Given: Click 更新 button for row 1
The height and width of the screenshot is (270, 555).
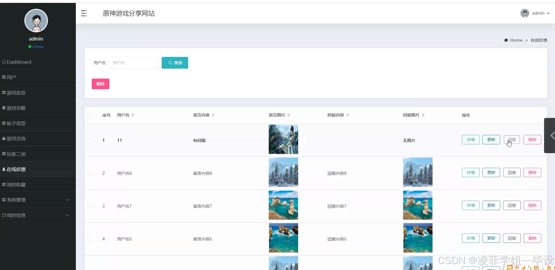Looking at the screenshot, I should pos(491,140).
